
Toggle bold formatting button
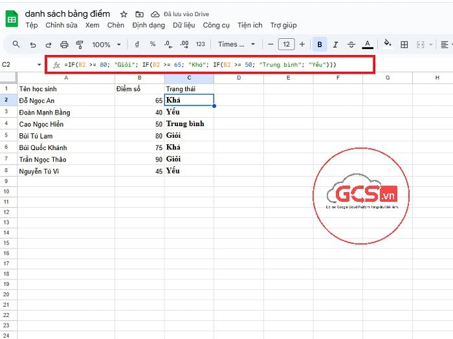(x=320, y=45)
